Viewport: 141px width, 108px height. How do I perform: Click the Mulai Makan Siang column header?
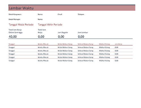point(65,44)
